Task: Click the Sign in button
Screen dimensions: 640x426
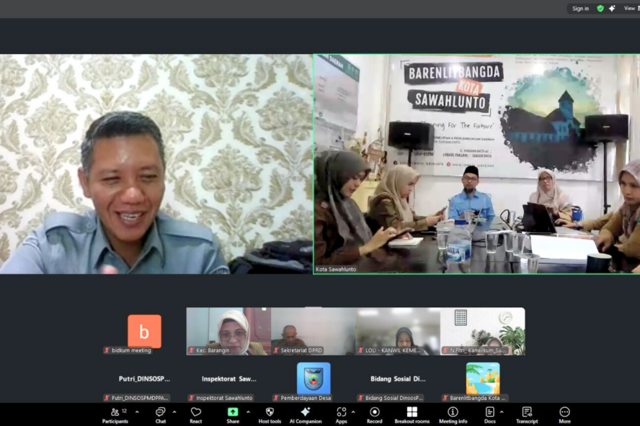Action: click(580, 9)
